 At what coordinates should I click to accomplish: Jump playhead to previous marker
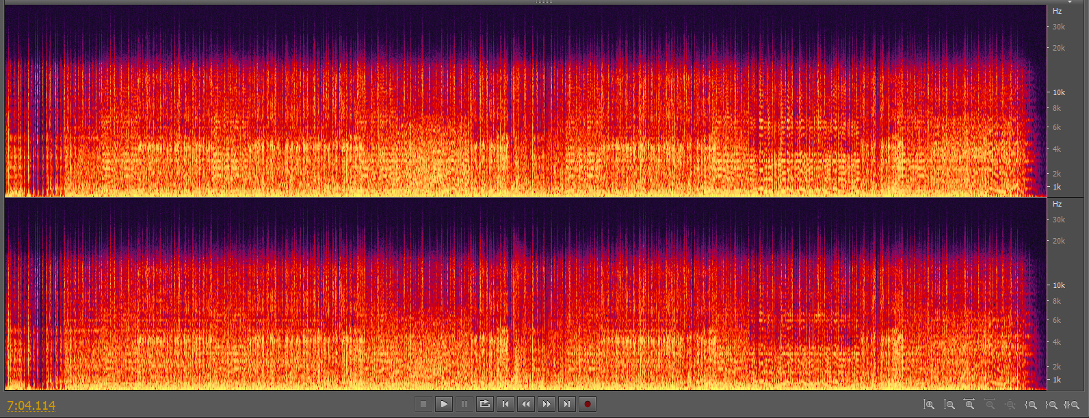click(x=506, y=404)
